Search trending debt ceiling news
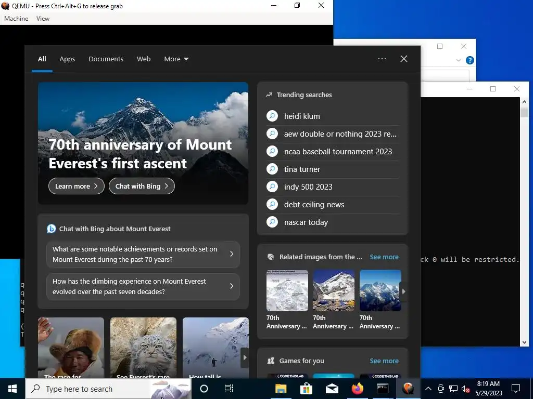The image size is (533, 399). click(314, 205)
